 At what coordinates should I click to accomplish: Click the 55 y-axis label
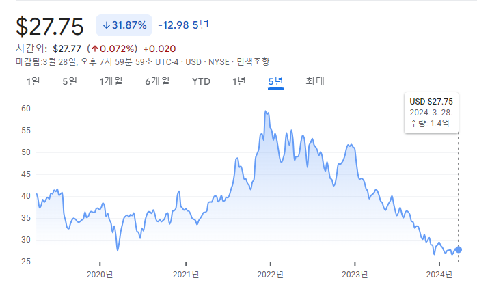pyautogui.click(x=26, y=131)
